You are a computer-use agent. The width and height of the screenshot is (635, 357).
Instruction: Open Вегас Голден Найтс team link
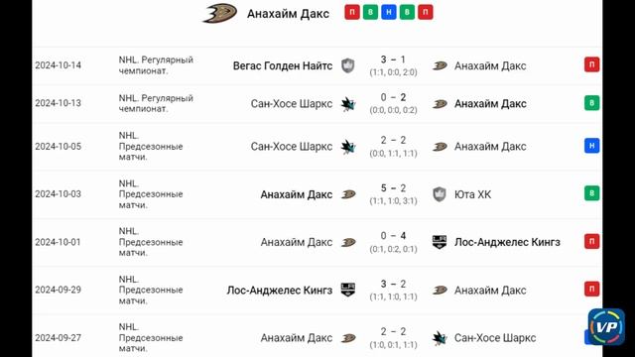pyautogui.click(x=283, y=65)
